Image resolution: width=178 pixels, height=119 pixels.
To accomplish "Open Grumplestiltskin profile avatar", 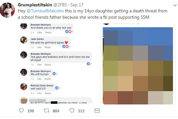I will [7, 10].
